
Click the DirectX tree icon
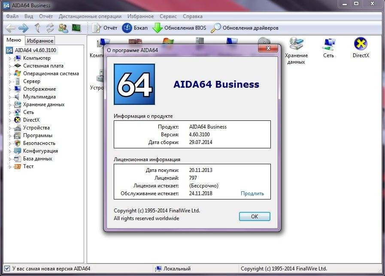[x=17, y=120]
